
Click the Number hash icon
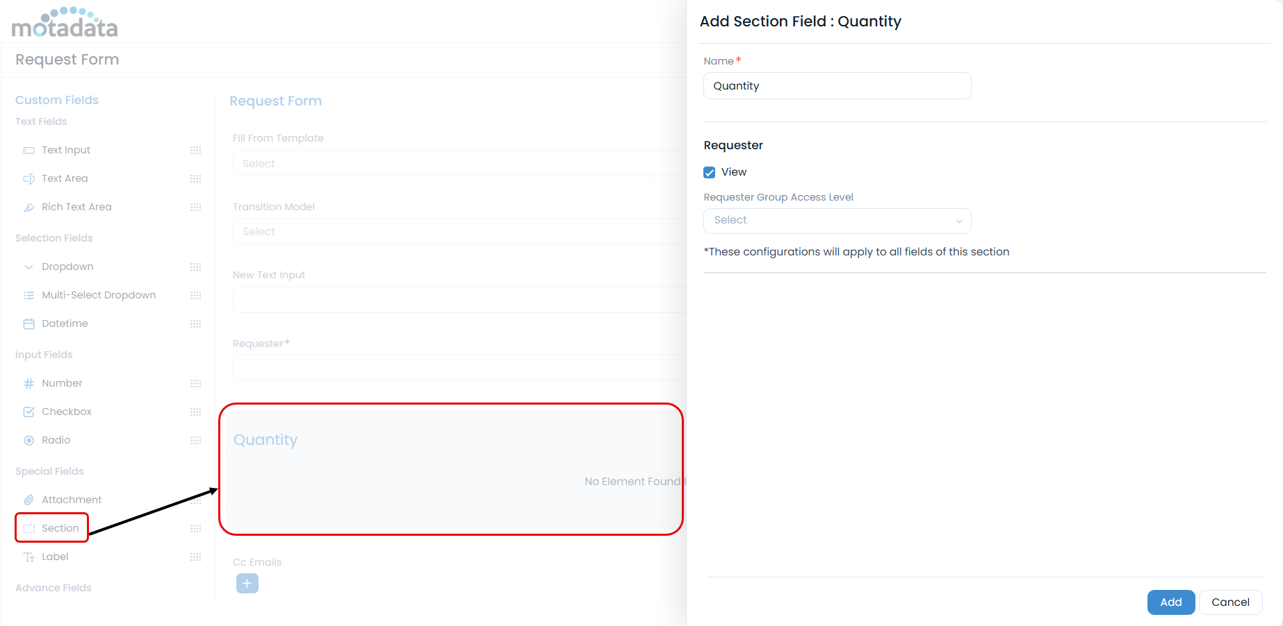tap(28, 384)
